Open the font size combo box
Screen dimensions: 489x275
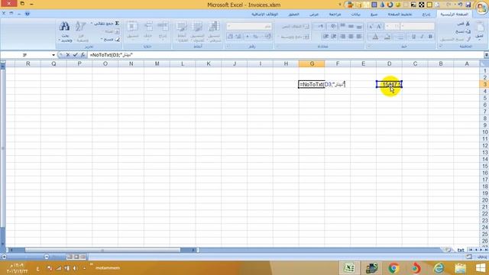(392, 27)
